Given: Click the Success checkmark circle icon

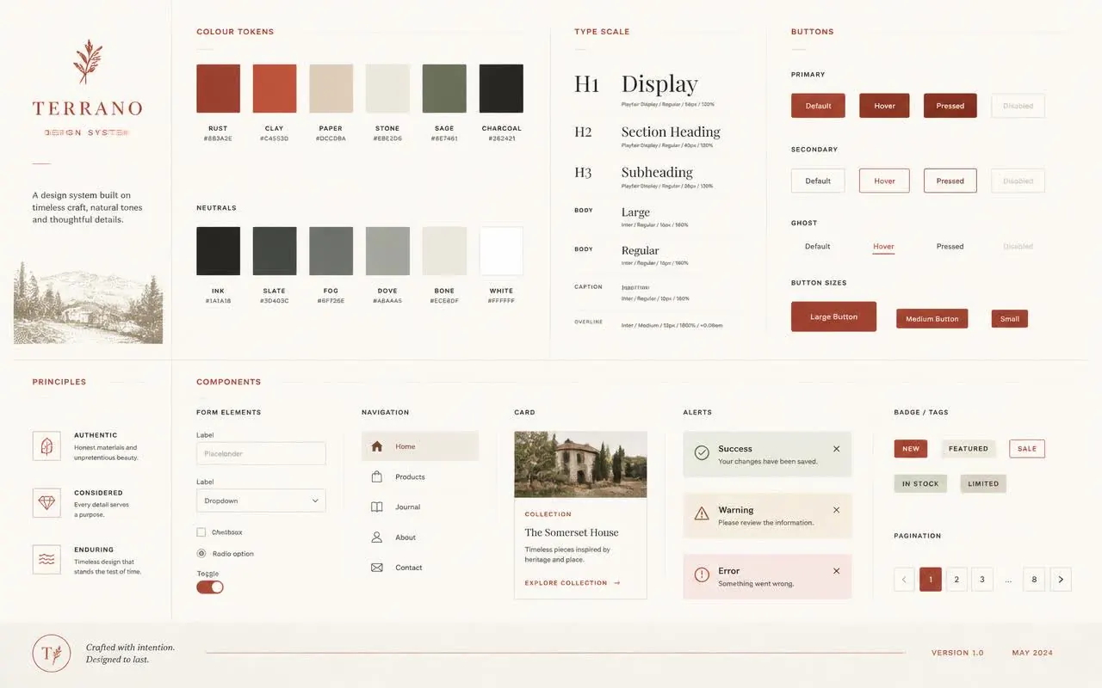Looking at the screenshot, I should pos(702,452).
